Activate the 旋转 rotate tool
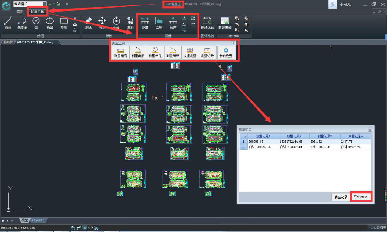 tap(116, 23)
